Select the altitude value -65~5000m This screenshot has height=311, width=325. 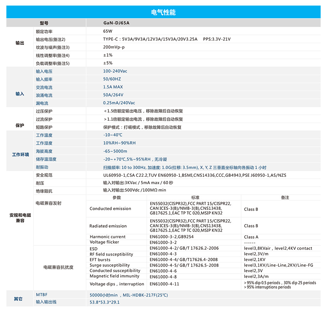click(x=115, y=151)
